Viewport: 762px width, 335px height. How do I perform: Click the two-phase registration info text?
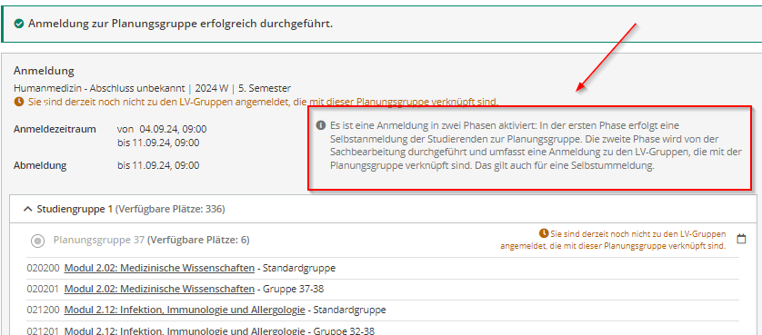pyautogui.click(x=536, y=145)
